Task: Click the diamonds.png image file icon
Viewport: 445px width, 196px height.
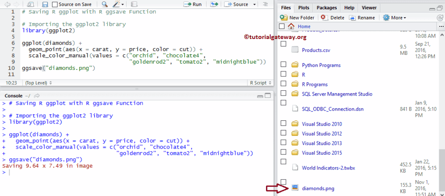Action: tap(295, 188)
